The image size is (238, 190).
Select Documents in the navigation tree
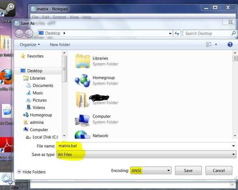pos(43,86)
